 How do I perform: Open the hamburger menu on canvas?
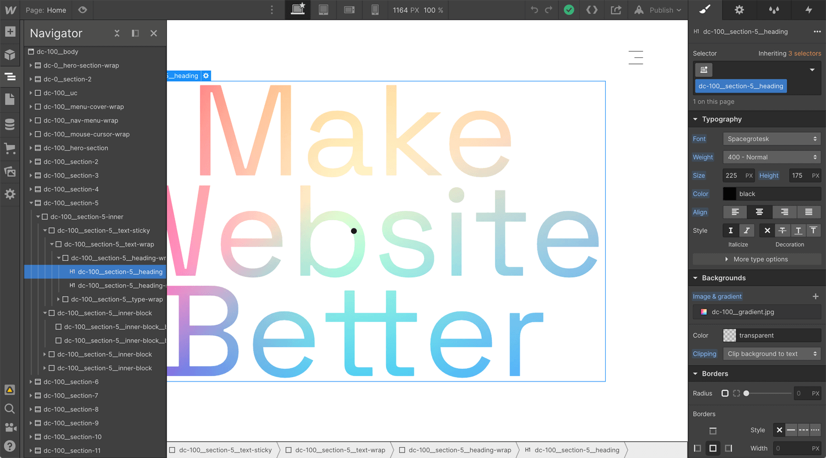(636, 57)
